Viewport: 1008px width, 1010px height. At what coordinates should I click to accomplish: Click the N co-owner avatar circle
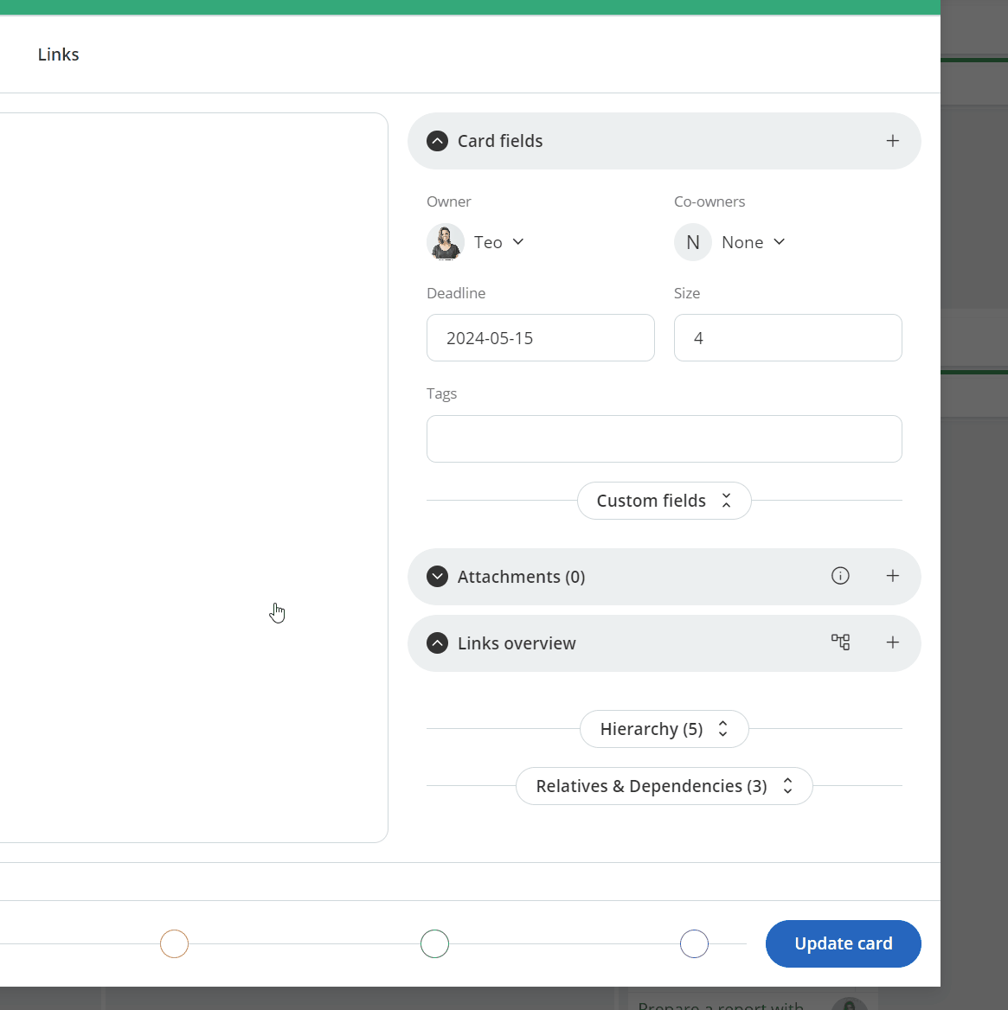692,242
